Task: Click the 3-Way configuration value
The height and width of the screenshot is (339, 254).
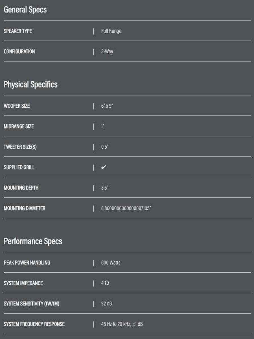Action: 107,52
